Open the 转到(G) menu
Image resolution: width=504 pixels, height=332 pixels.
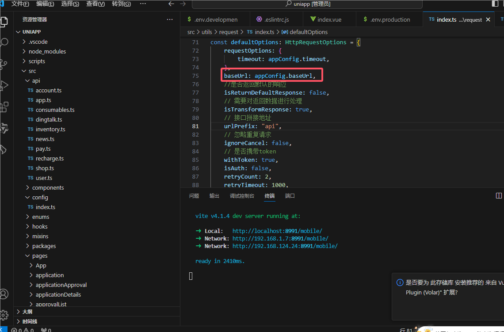pyautogui.click(x=121, y=4)
